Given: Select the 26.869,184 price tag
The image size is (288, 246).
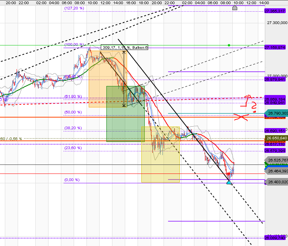Looking at the screenshot, I should [275, 99].
